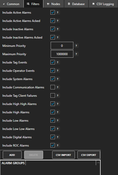The image size is (118, 175).
Task: Toggle Include Inactive Alarms checkbox
Action: (53, 29)
